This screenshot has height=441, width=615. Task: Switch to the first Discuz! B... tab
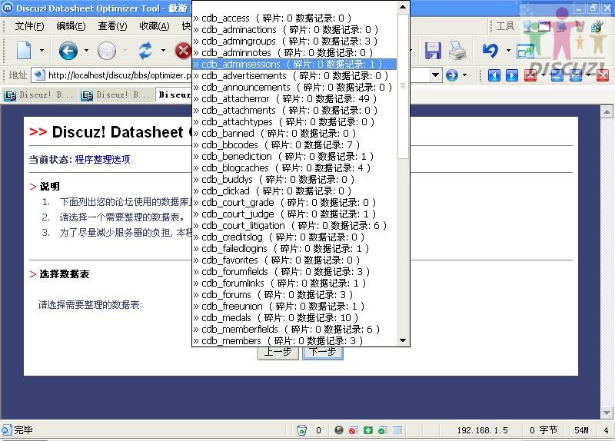39,94
